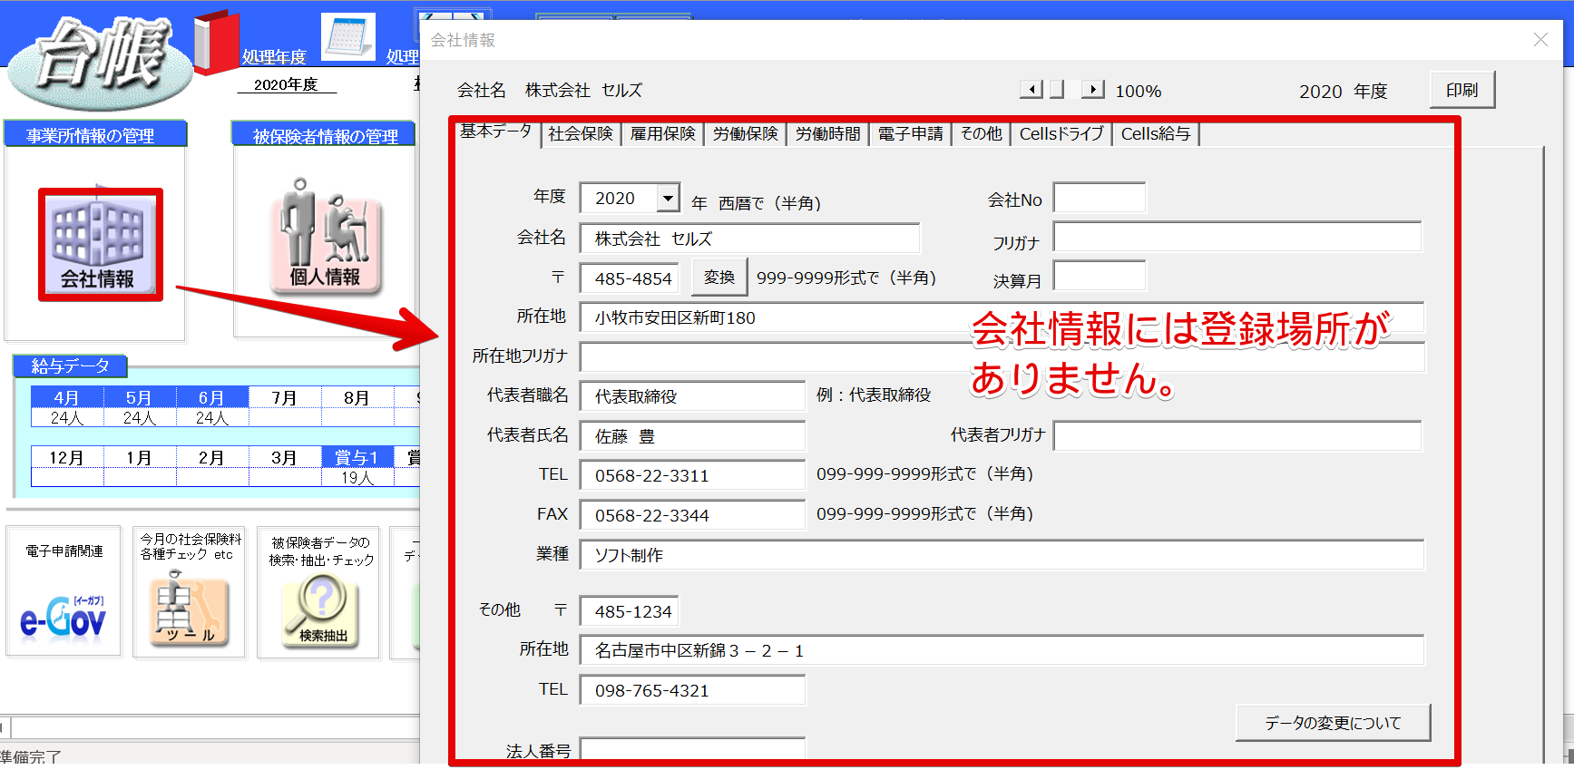
Task: Select the 4月 salary data cell
Action: (67, 397)
